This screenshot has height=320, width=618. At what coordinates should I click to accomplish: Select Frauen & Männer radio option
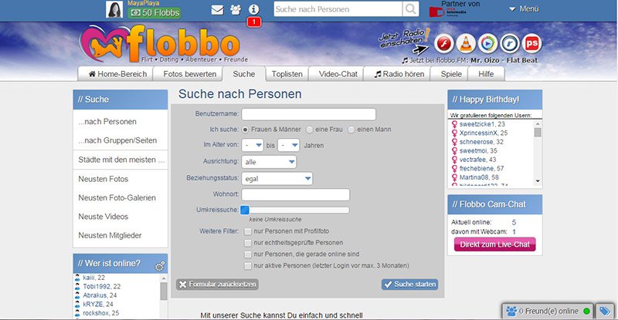click(245, 130)
